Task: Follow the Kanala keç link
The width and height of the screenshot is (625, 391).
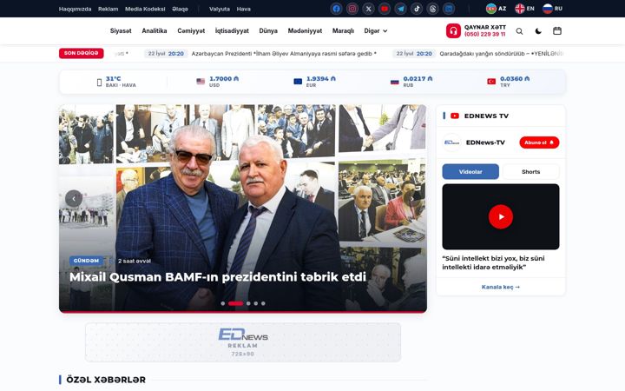Action: 501,287
